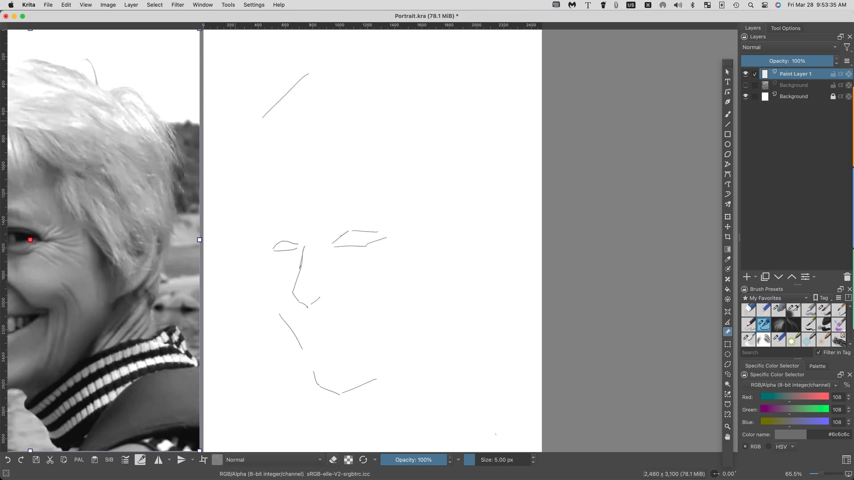Open the layer blending mode Normal dropdown
Image resolution: width=854 pixels, height=480 pixels.
pos(789,47)
